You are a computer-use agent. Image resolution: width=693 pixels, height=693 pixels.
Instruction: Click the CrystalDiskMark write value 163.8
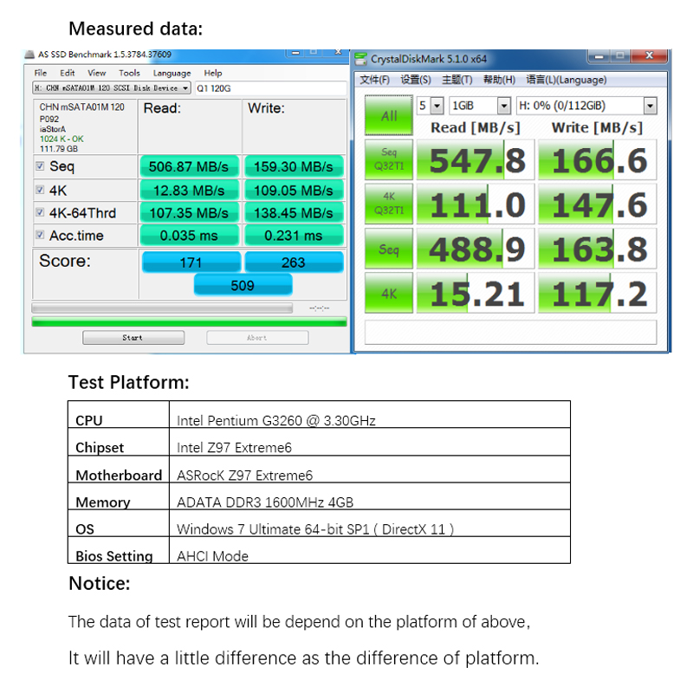598,249
